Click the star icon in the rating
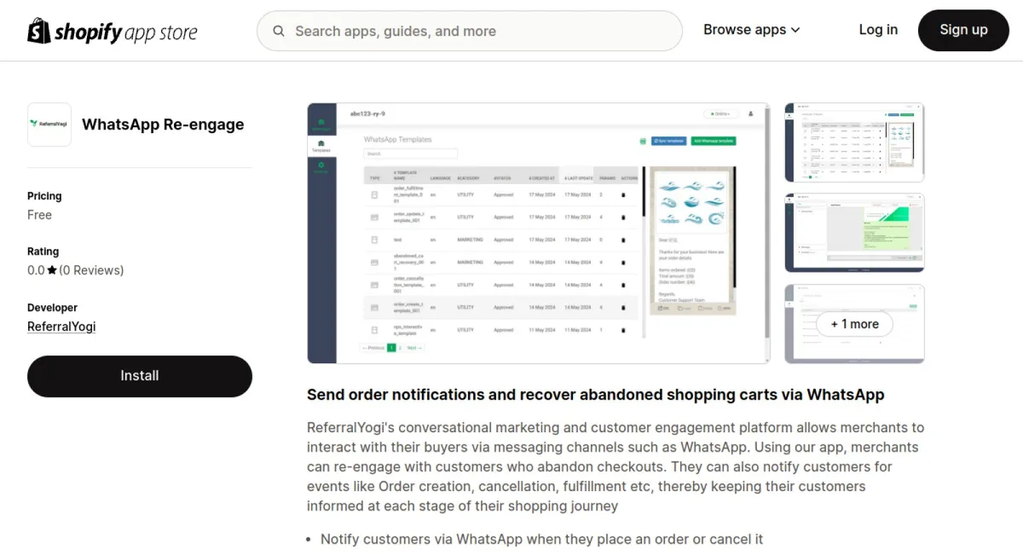 (52, 270)
